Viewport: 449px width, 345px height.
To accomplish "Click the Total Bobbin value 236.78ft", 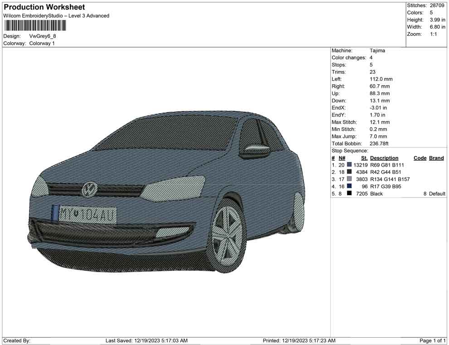I will pos(379,143).
